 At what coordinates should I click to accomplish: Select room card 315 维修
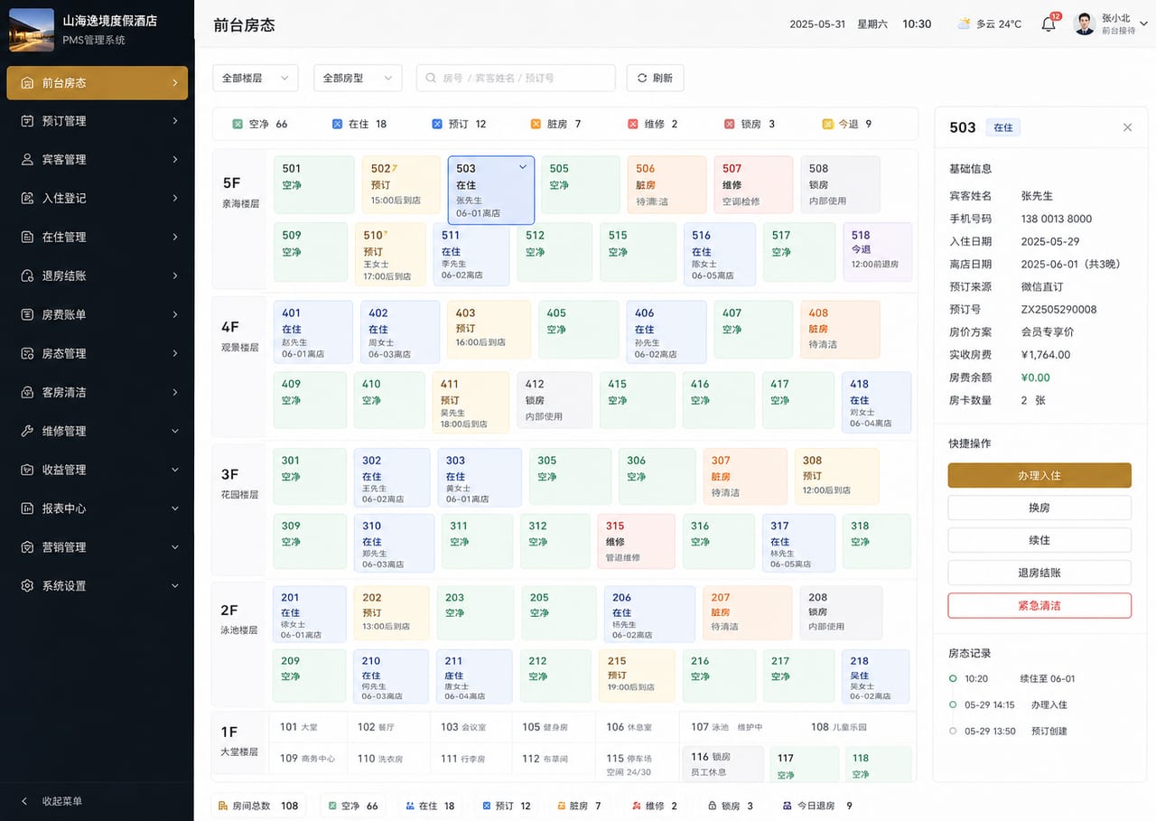pyautogui.click(x=636, y=541)
